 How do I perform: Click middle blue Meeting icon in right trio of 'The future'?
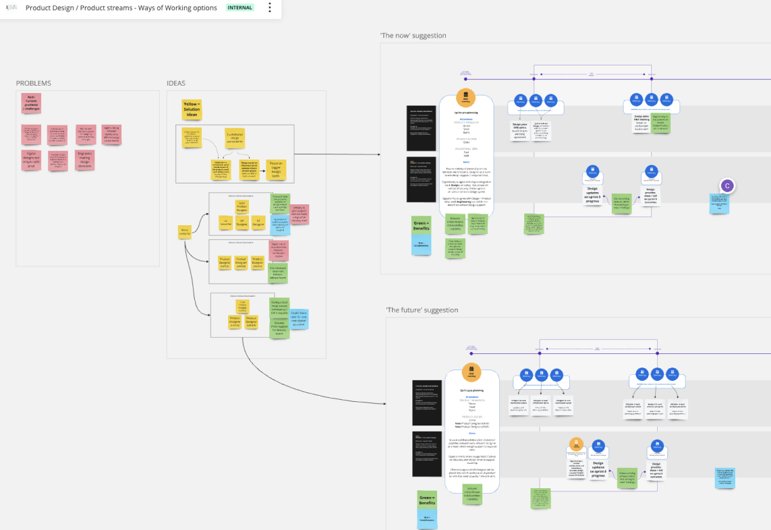[x=658, y=374]
